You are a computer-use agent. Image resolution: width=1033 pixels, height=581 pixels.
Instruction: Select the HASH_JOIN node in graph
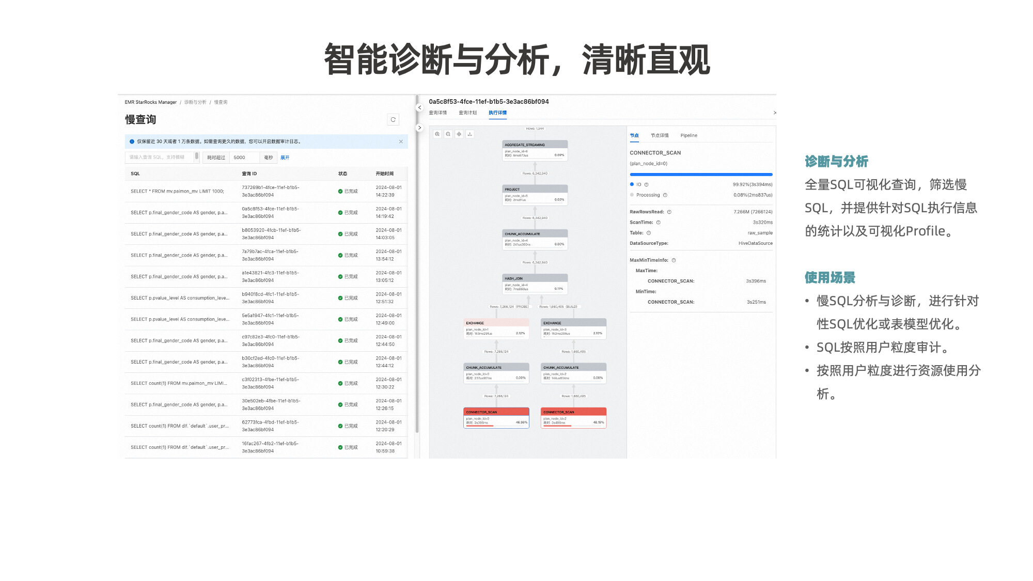(x=535, y=284)
